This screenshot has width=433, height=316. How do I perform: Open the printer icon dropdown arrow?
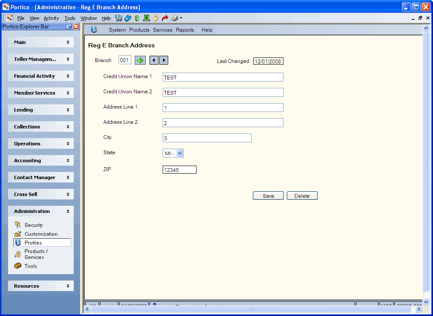[181, 18]
